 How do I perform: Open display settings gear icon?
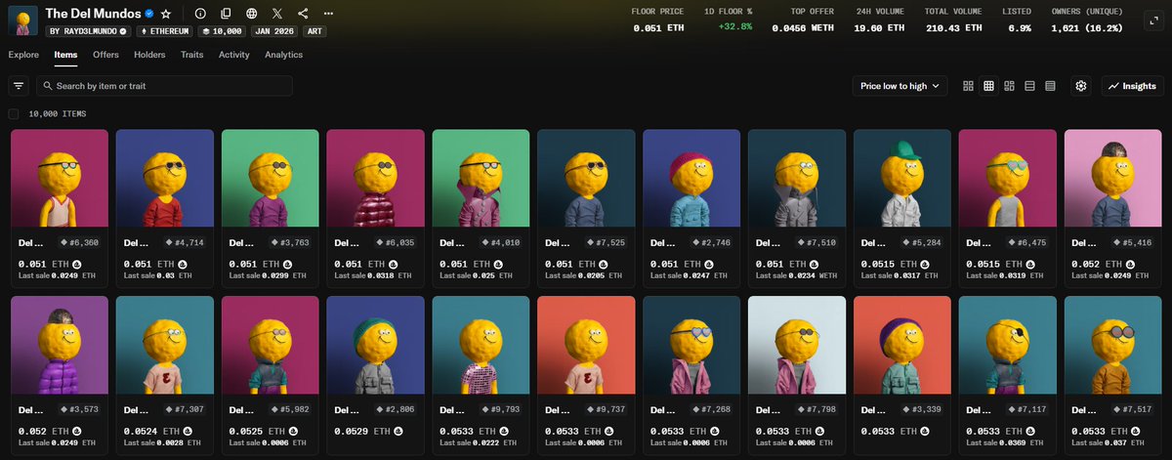click(x=1081, y=86)
